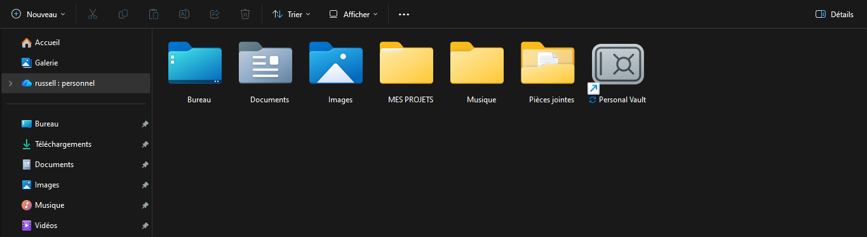Select the Images folder icon in main pane

coord(336,63)
